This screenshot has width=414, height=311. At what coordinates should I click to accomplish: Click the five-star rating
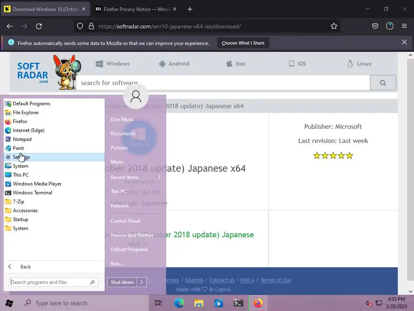333,155
